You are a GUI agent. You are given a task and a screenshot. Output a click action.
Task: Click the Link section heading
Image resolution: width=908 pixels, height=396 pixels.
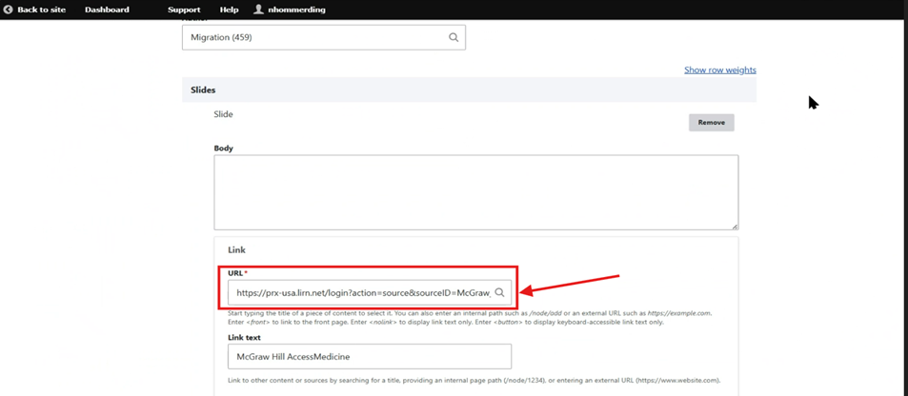point(236,249)
